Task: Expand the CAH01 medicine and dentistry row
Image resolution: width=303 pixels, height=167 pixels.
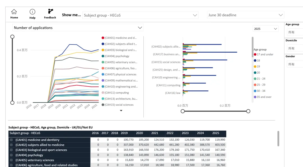Action: [11, 140]
